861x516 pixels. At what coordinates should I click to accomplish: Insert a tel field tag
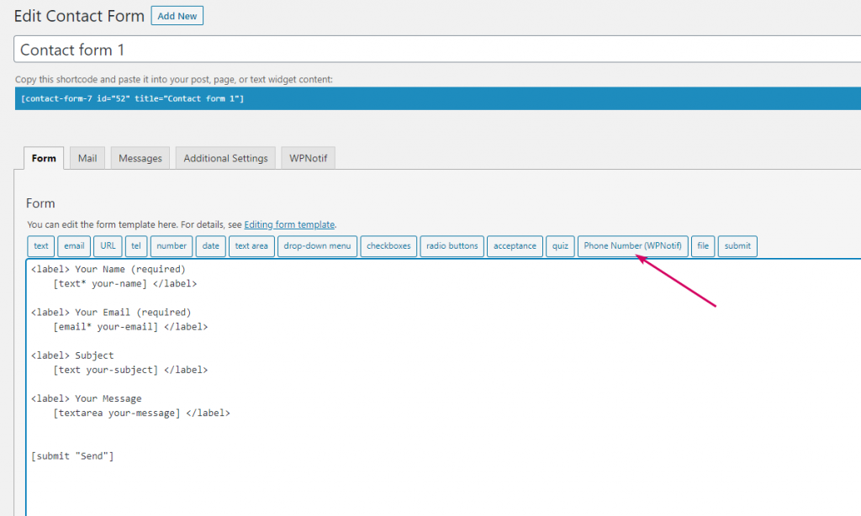[x=136, y=246]
